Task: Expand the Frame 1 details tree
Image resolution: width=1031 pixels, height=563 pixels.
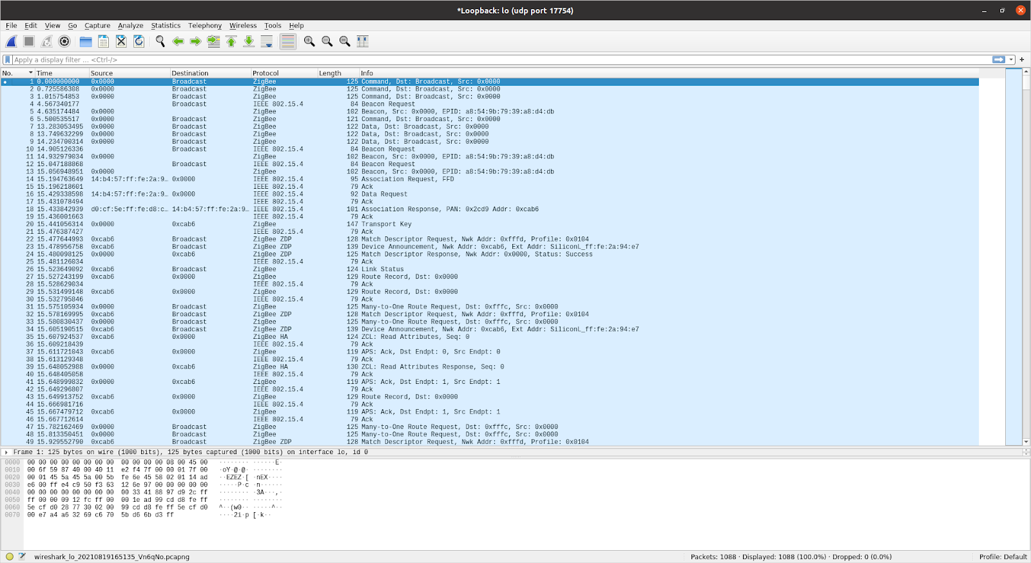Action: click(6, 452)
